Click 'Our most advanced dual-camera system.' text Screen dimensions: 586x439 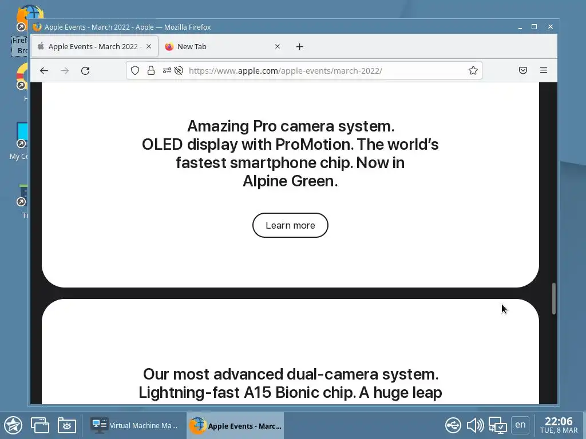pyautogui.click(x=291, y=374)
